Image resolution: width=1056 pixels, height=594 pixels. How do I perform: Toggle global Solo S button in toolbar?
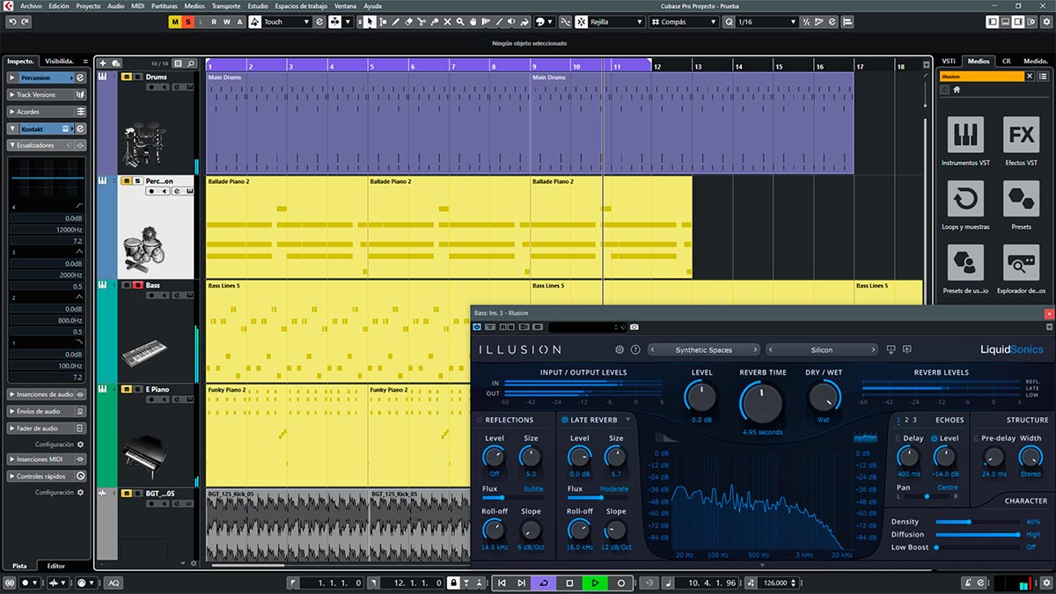point(187,21)
